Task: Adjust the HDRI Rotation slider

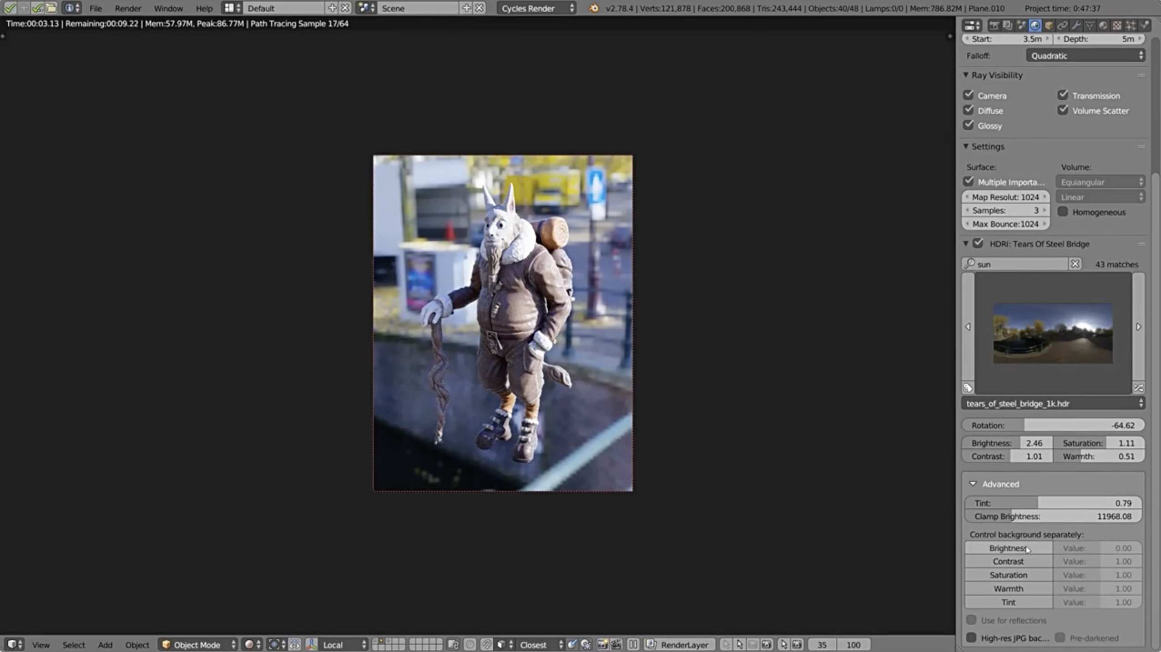Action: click(x=1053, y=425)
